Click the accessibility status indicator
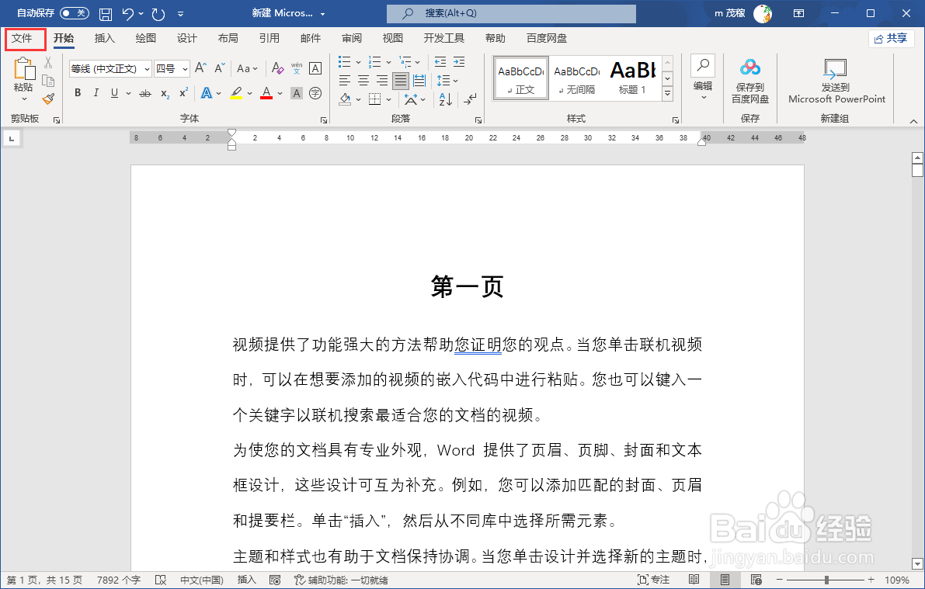The width and height of the screenshot is (925, 589). [341, 580]
